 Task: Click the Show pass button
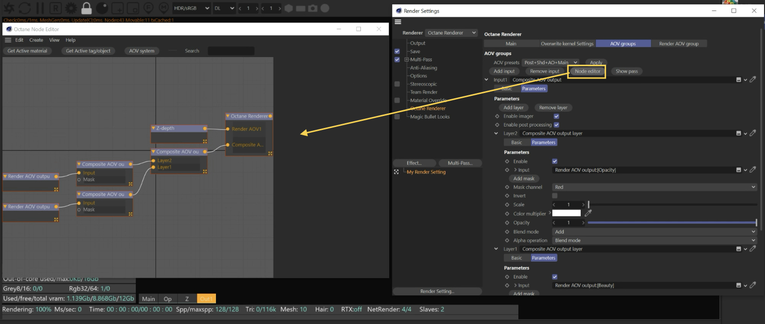(x=627, y=71)
